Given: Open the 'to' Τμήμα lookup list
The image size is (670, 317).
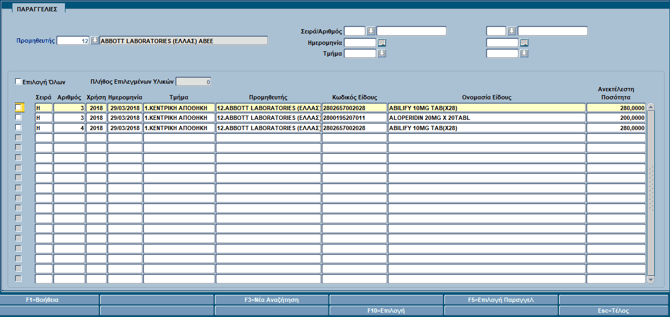Looking at the screenshot, I should [524, 53].
